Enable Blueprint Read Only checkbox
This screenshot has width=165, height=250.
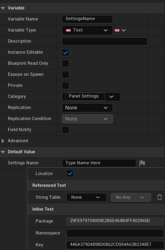[x=66, y=64]
